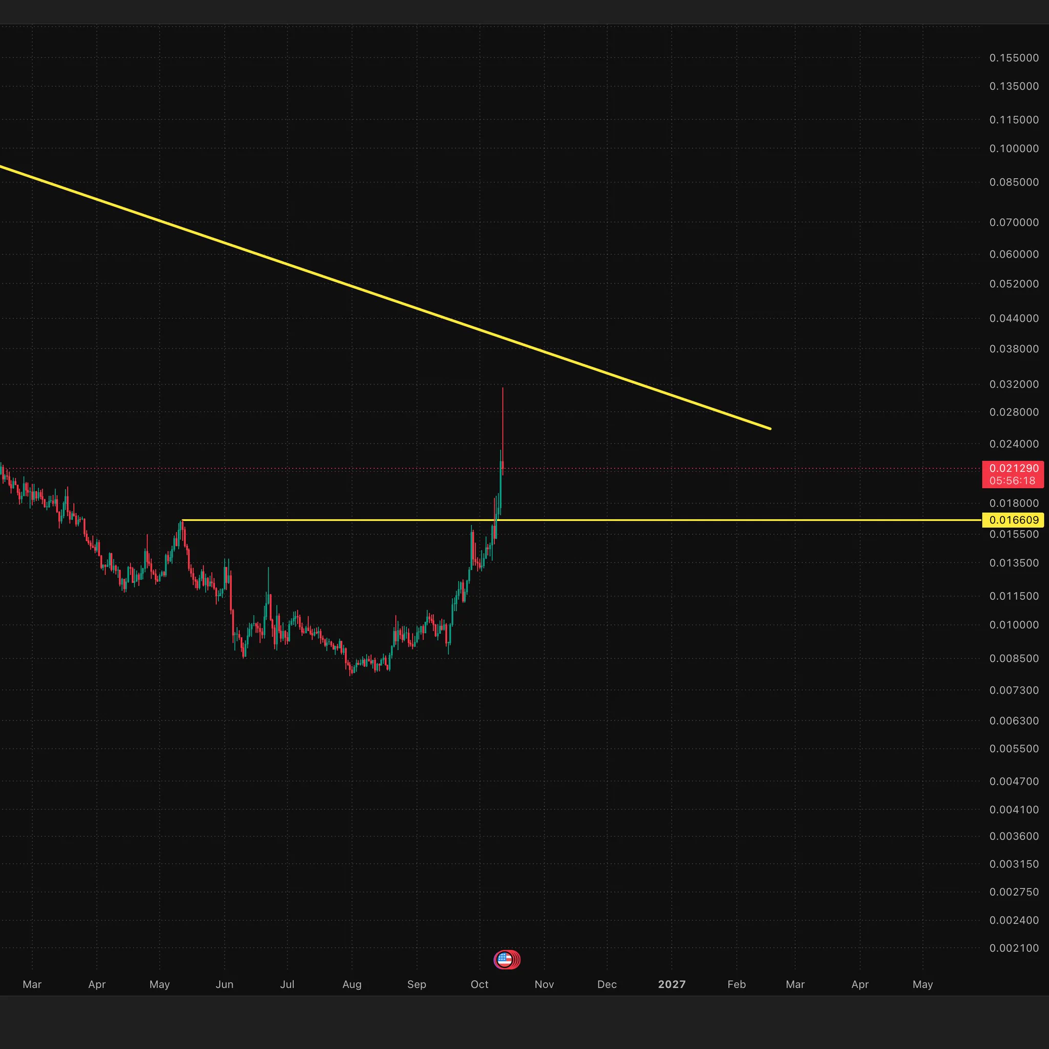
Task: Click the 0.070000 price axis label
Action: [1014, 223]
